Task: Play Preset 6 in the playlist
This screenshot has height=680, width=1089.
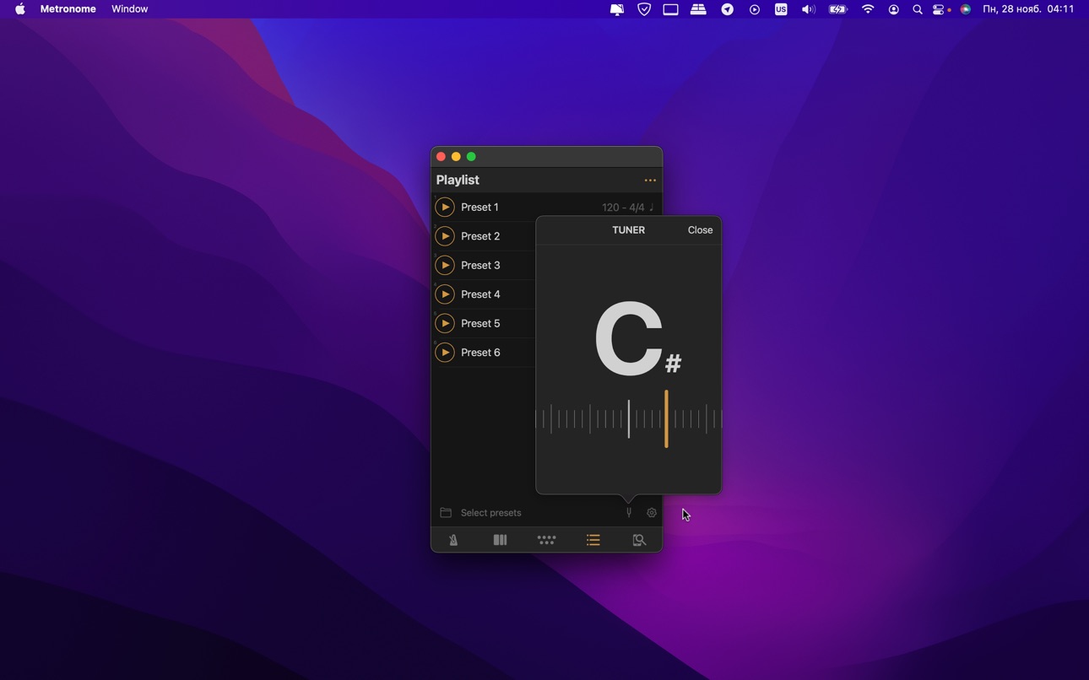Action: click(445, 353)
